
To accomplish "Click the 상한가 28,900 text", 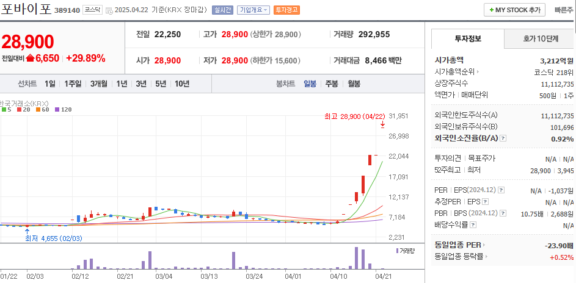I will coord(275,34).
